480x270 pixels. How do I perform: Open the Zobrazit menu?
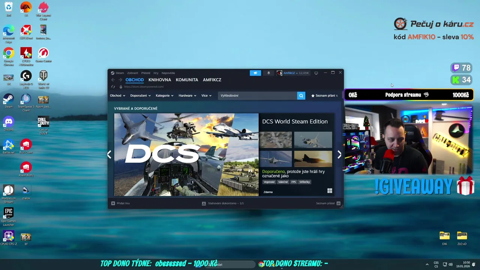[132, 73]
